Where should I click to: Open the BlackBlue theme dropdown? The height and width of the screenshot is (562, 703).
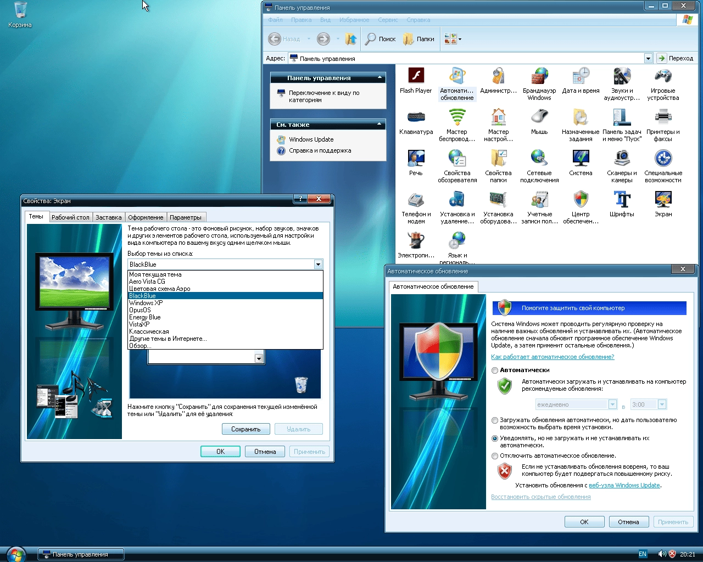coord(317,264)
